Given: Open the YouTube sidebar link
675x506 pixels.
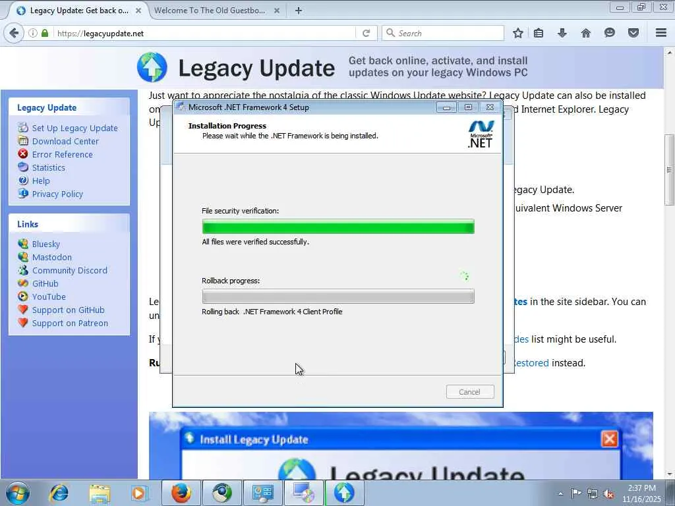Looking at the screenshot, I should point(49,297).
